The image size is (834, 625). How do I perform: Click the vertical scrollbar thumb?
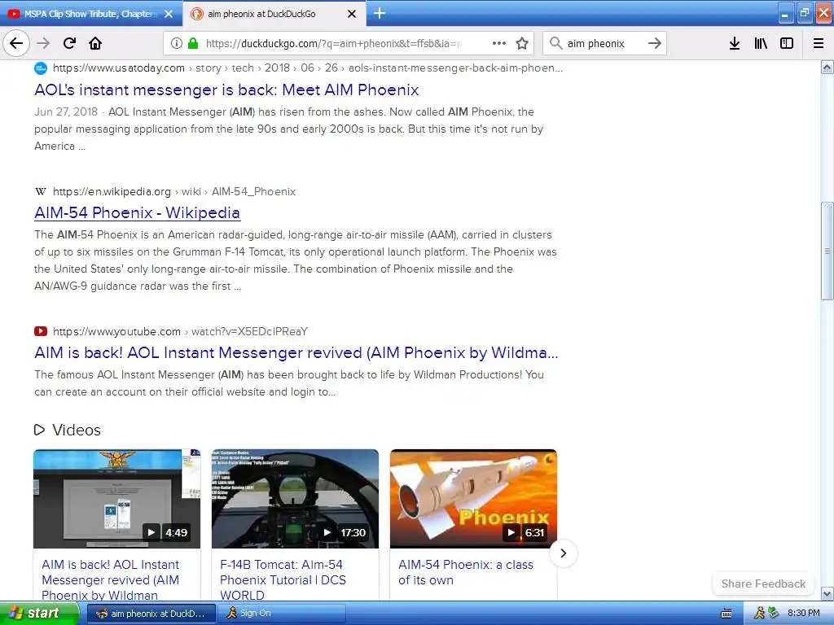point(827,251)
